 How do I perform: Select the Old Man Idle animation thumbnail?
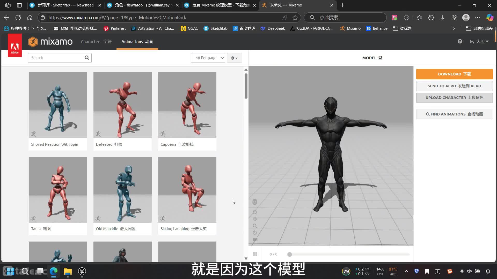click(x=122, y=190)
